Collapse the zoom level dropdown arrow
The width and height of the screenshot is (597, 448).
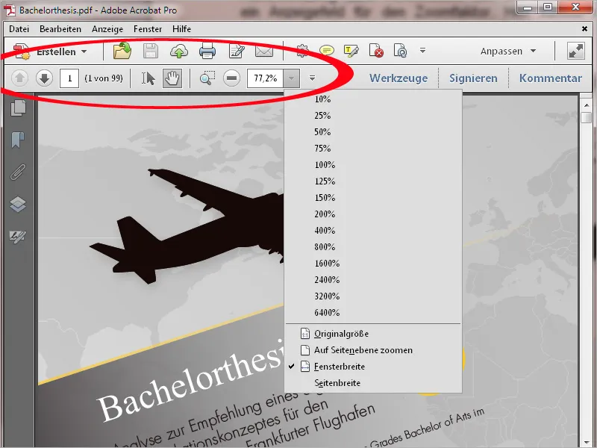point(292,78)
